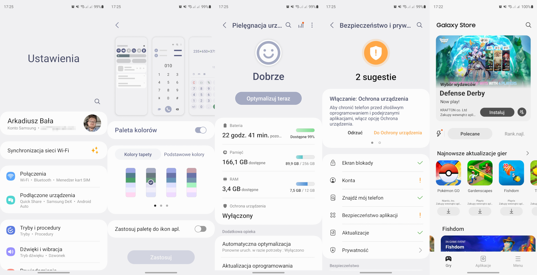Open the Menu tab in Galaxy Store
This screenshot has height=275, width=537.
pos(518,261)
